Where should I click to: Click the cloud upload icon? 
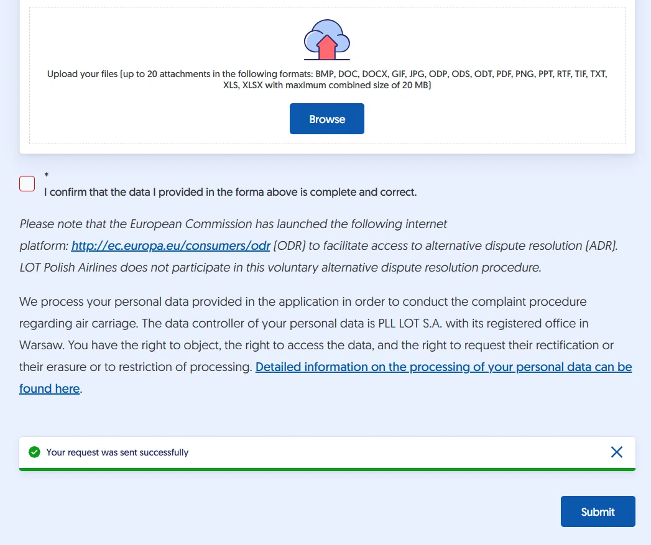[327, 40]
